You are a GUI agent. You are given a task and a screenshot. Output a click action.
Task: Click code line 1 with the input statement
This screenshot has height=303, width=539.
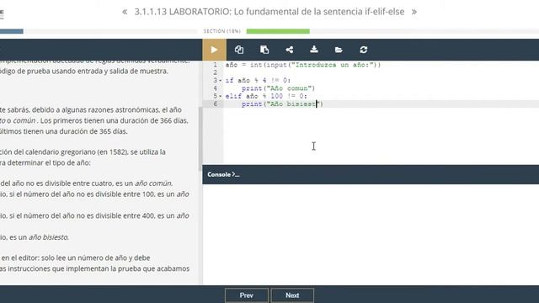[x=303, y=65]
